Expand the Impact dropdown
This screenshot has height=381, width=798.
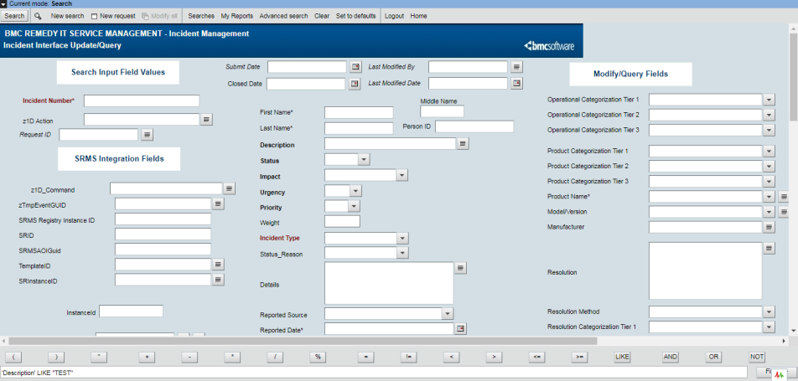tap(402, 176)
